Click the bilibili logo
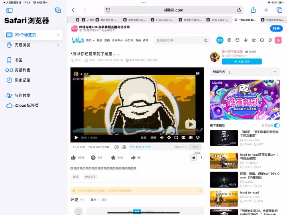Image resolution: width=287 pixels, height=215 pixels. tap(78, 40)
